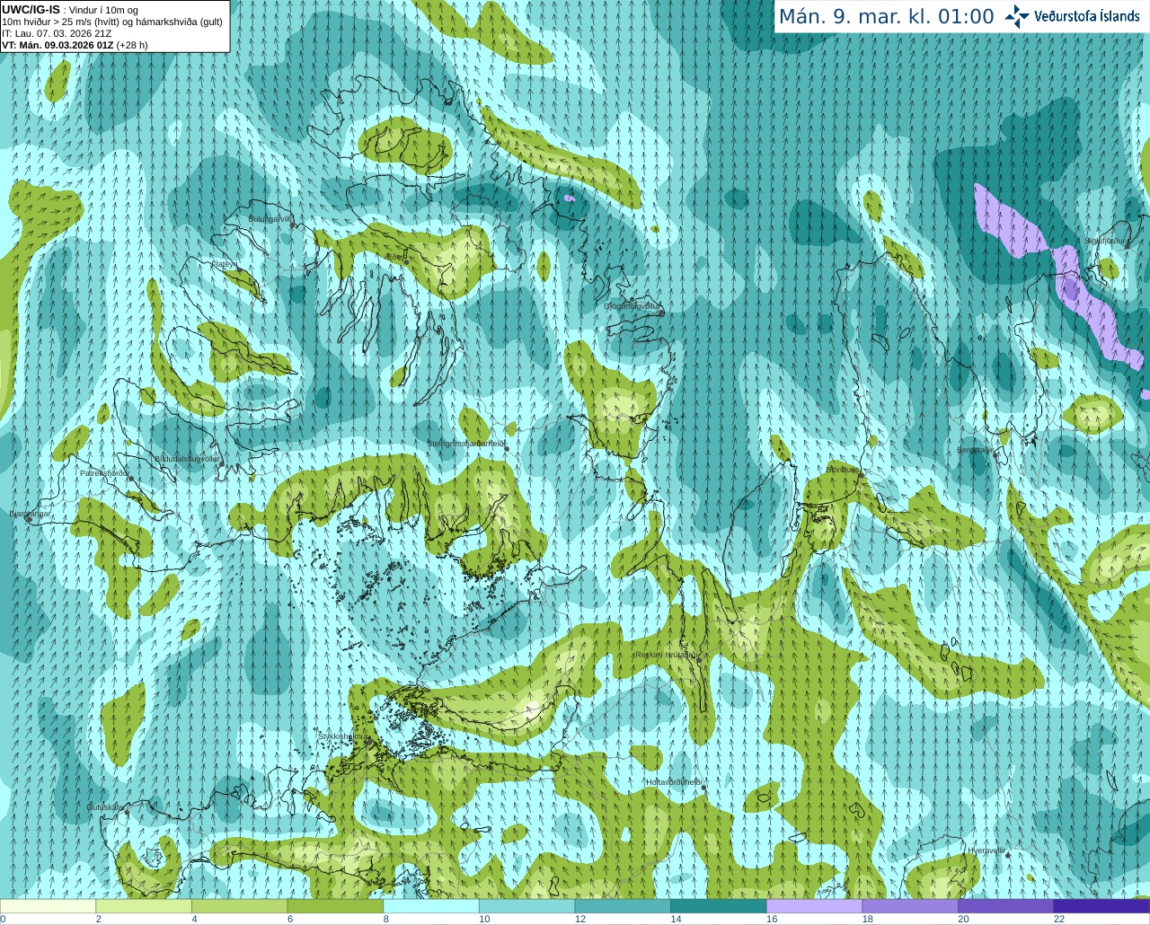Click the 0–2 m/s pale yellow legend swatch
Viewport: 1150px width, 925px height.
coord(49,906)
